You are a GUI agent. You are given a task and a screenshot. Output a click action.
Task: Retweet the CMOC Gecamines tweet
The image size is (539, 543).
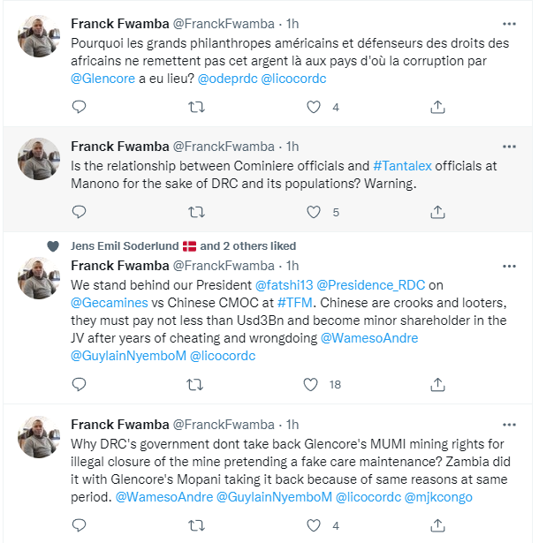coord(194,384)
